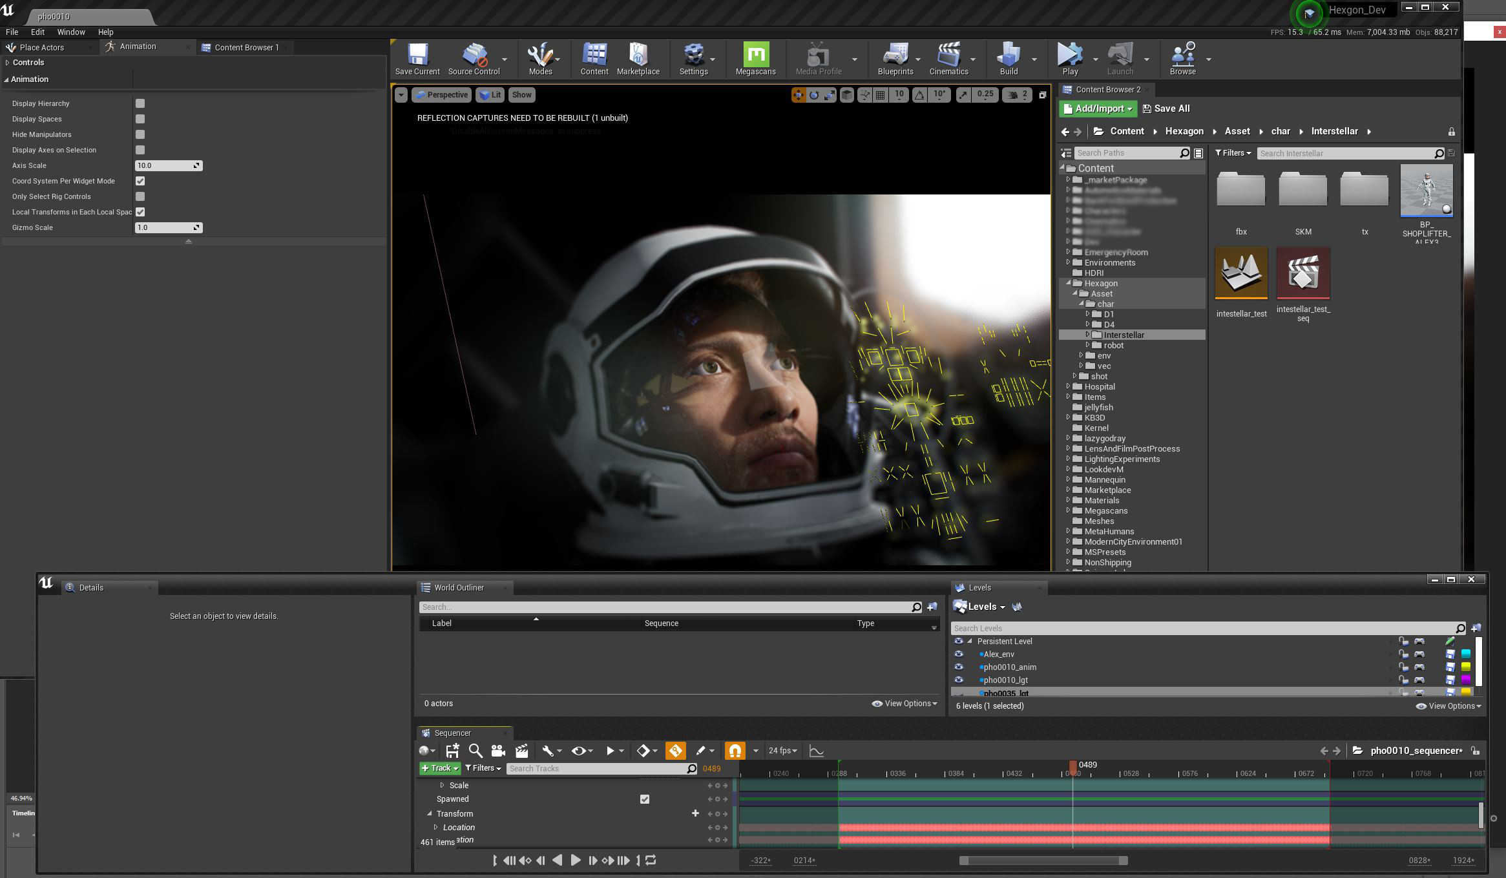Enable the Display Hierarchy checkbox
This screenshot has height=878, width=1506.
click(140, 103)
